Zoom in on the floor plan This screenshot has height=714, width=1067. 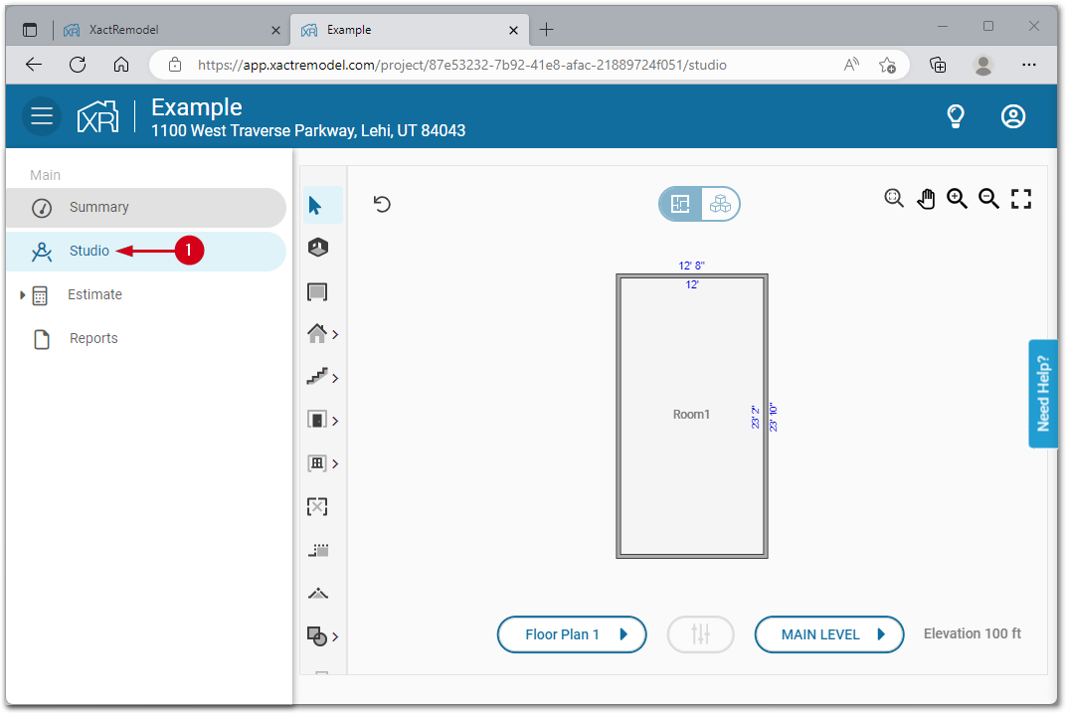957,198
